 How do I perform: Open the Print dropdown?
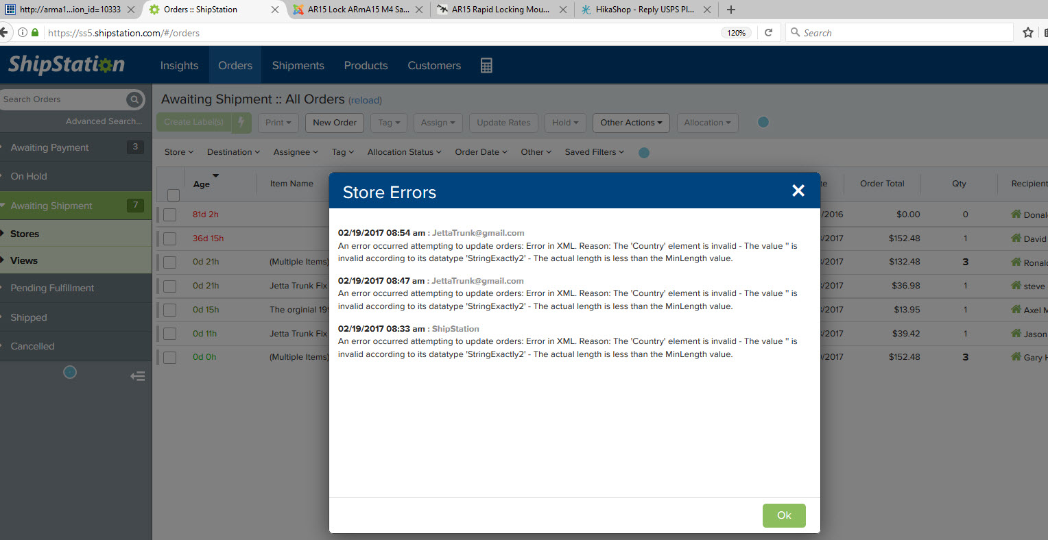(278, 123)
